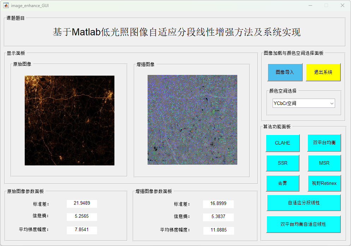Viewport: 351px width, 246px height.
Task: Click enhanced 信息熵 value 5.3837
Action: coord(218,217)
